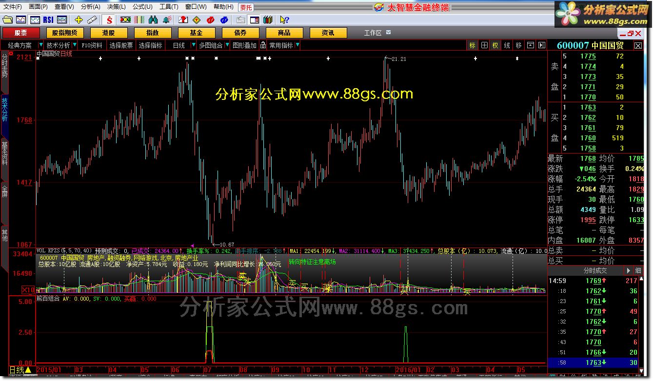Click the lock icon beside 图形叠加
This screenshot has height=381, width=653.
click(x=263, y=45)
